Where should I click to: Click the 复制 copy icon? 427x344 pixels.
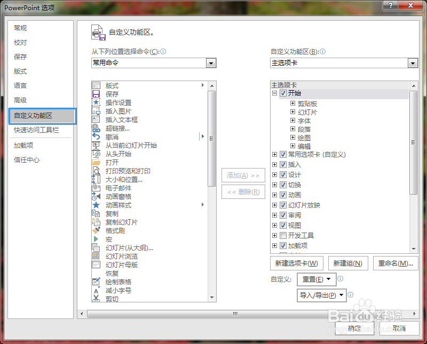tap(96, 214)
